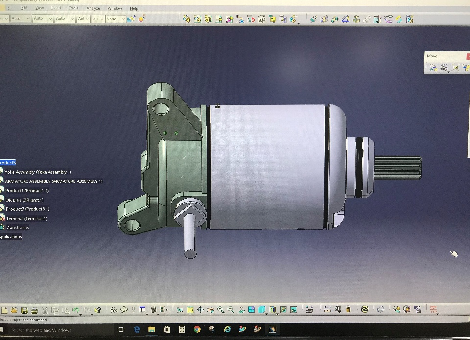
Task: Select the Fix Component anchor tool
Action: click(x=356, y=19)
